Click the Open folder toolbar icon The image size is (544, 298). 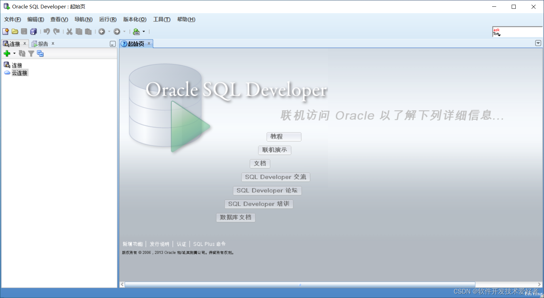(x=15, y=31)
